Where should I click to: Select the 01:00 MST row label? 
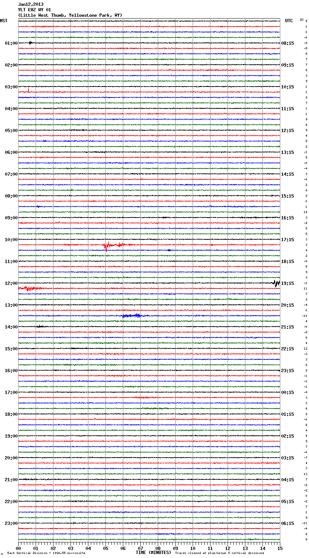(11, 43)
